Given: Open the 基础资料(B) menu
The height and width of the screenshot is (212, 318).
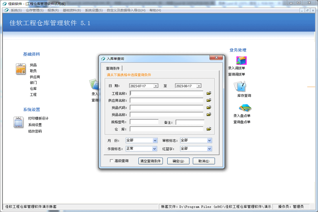Looking at the screenshot, I should coord(72,10).
